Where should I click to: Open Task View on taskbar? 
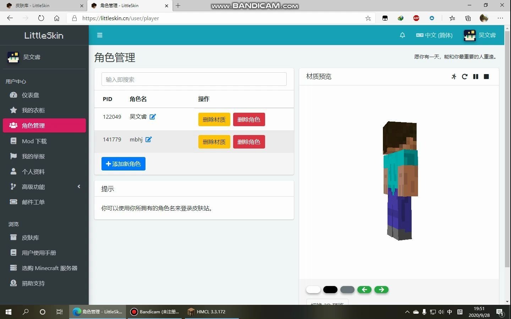(x=60, y=312)
